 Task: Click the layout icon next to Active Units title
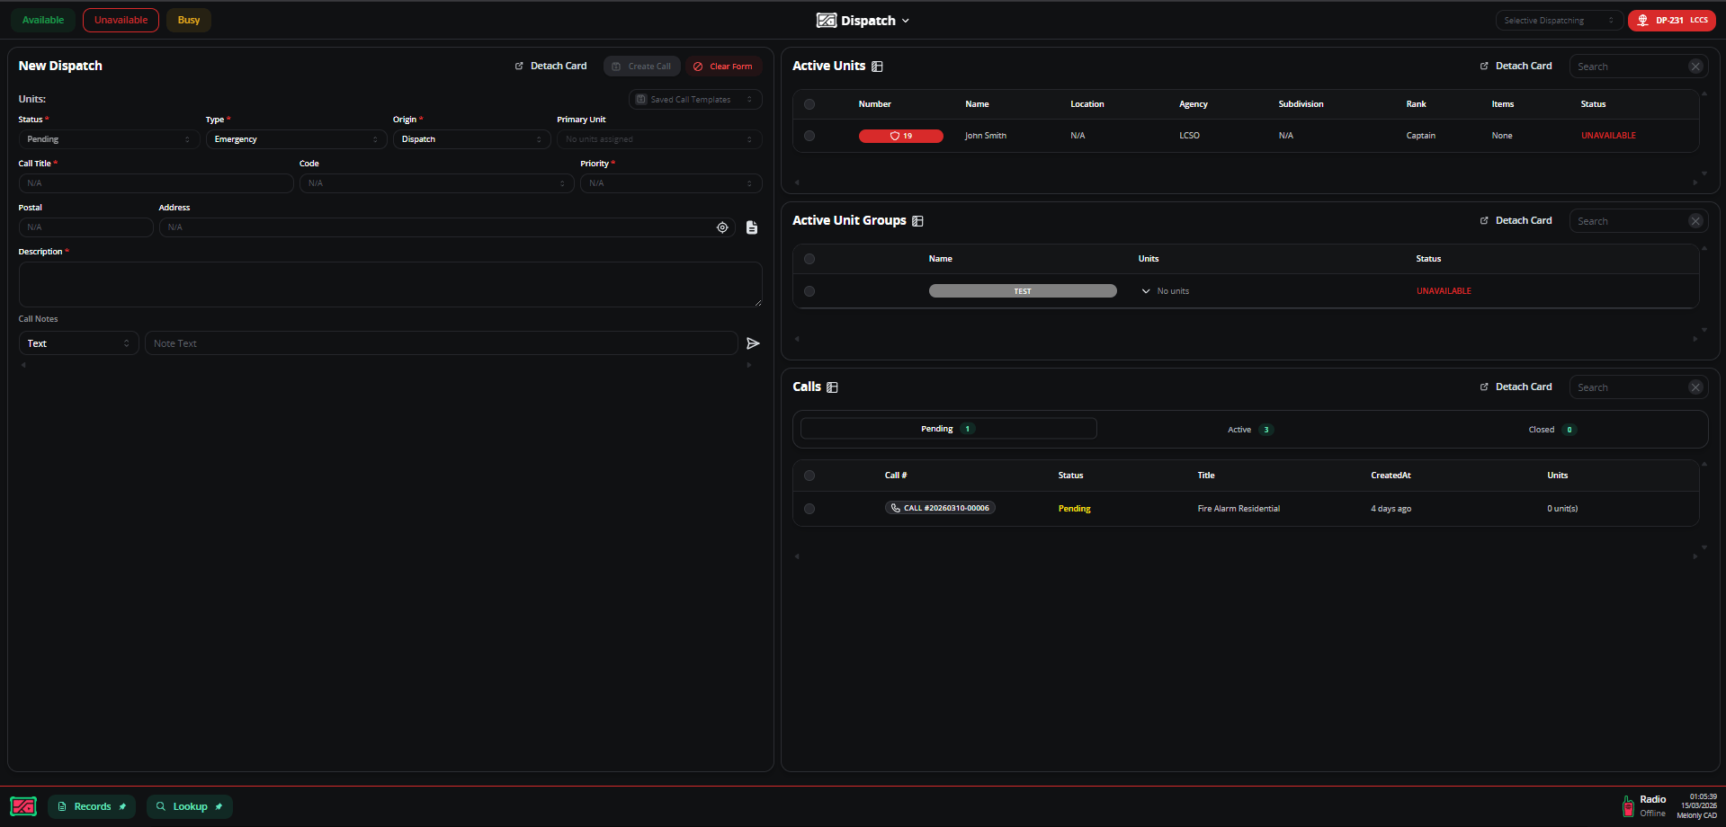877,67
